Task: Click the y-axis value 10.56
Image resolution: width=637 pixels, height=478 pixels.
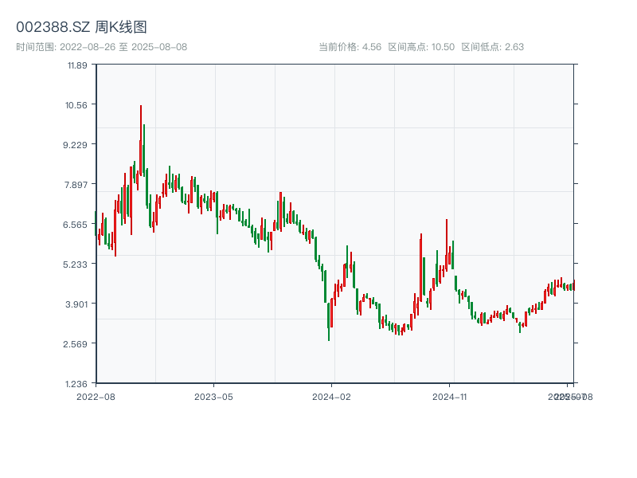Action: click(x=76, y=105)
